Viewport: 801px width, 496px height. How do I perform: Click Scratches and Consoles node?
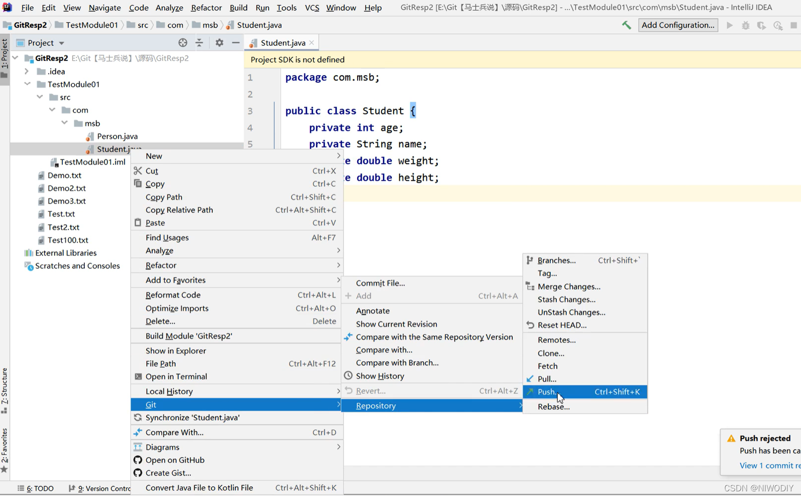tap(77, 266)
